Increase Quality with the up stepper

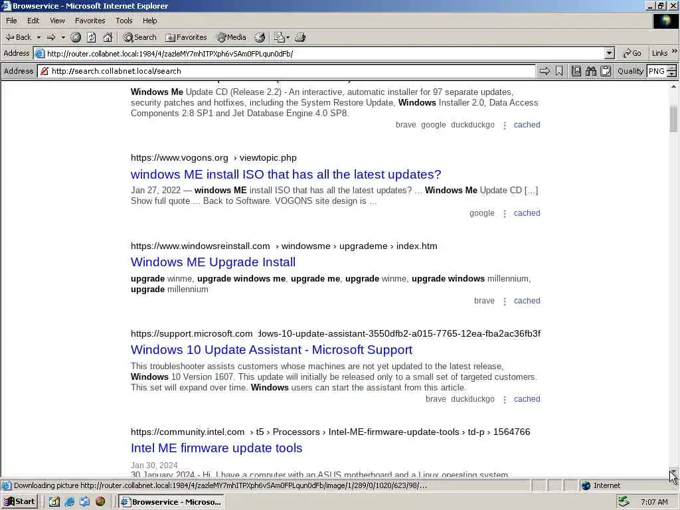click(x=672, y=68)
